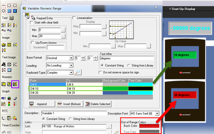This screenshot has height=134, width=214.
Task: Click the Append button
Action: tap(41, 104)
